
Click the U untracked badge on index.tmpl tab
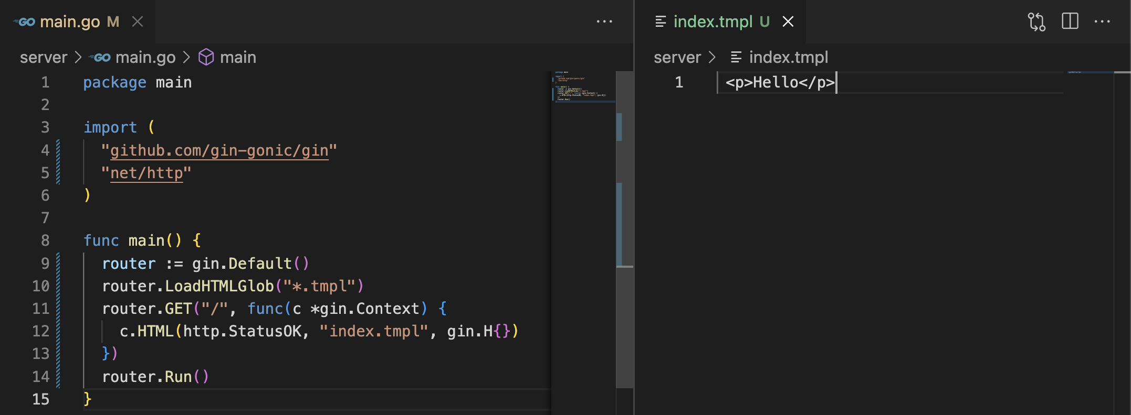[765, 21]
